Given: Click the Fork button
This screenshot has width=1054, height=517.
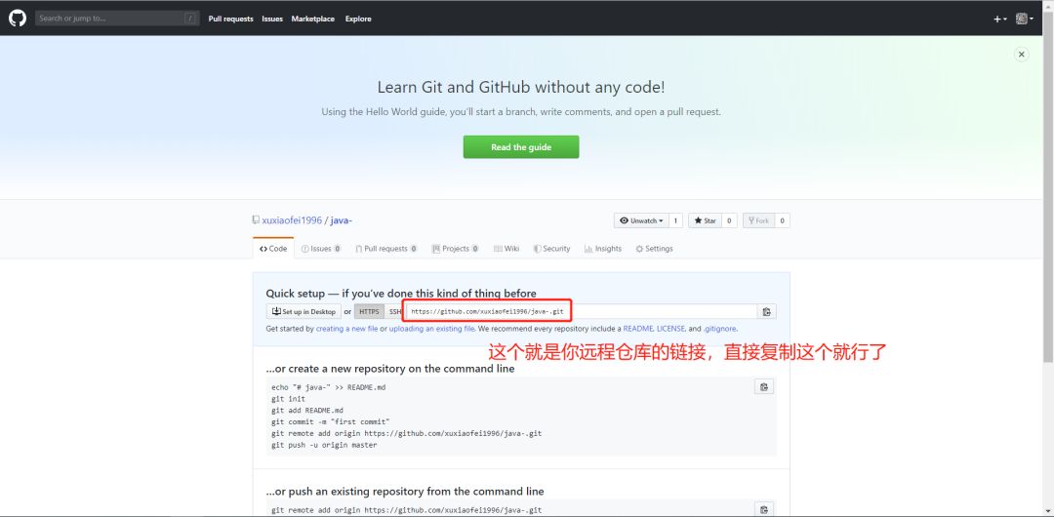Looking at the screenshot, I should (x=758, y=220).
